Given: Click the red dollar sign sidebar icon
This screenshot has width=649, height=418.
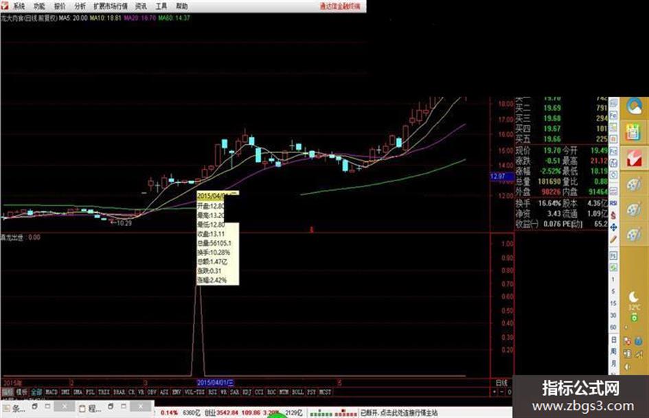Looking at the screenshot, I should coord(613,216).
